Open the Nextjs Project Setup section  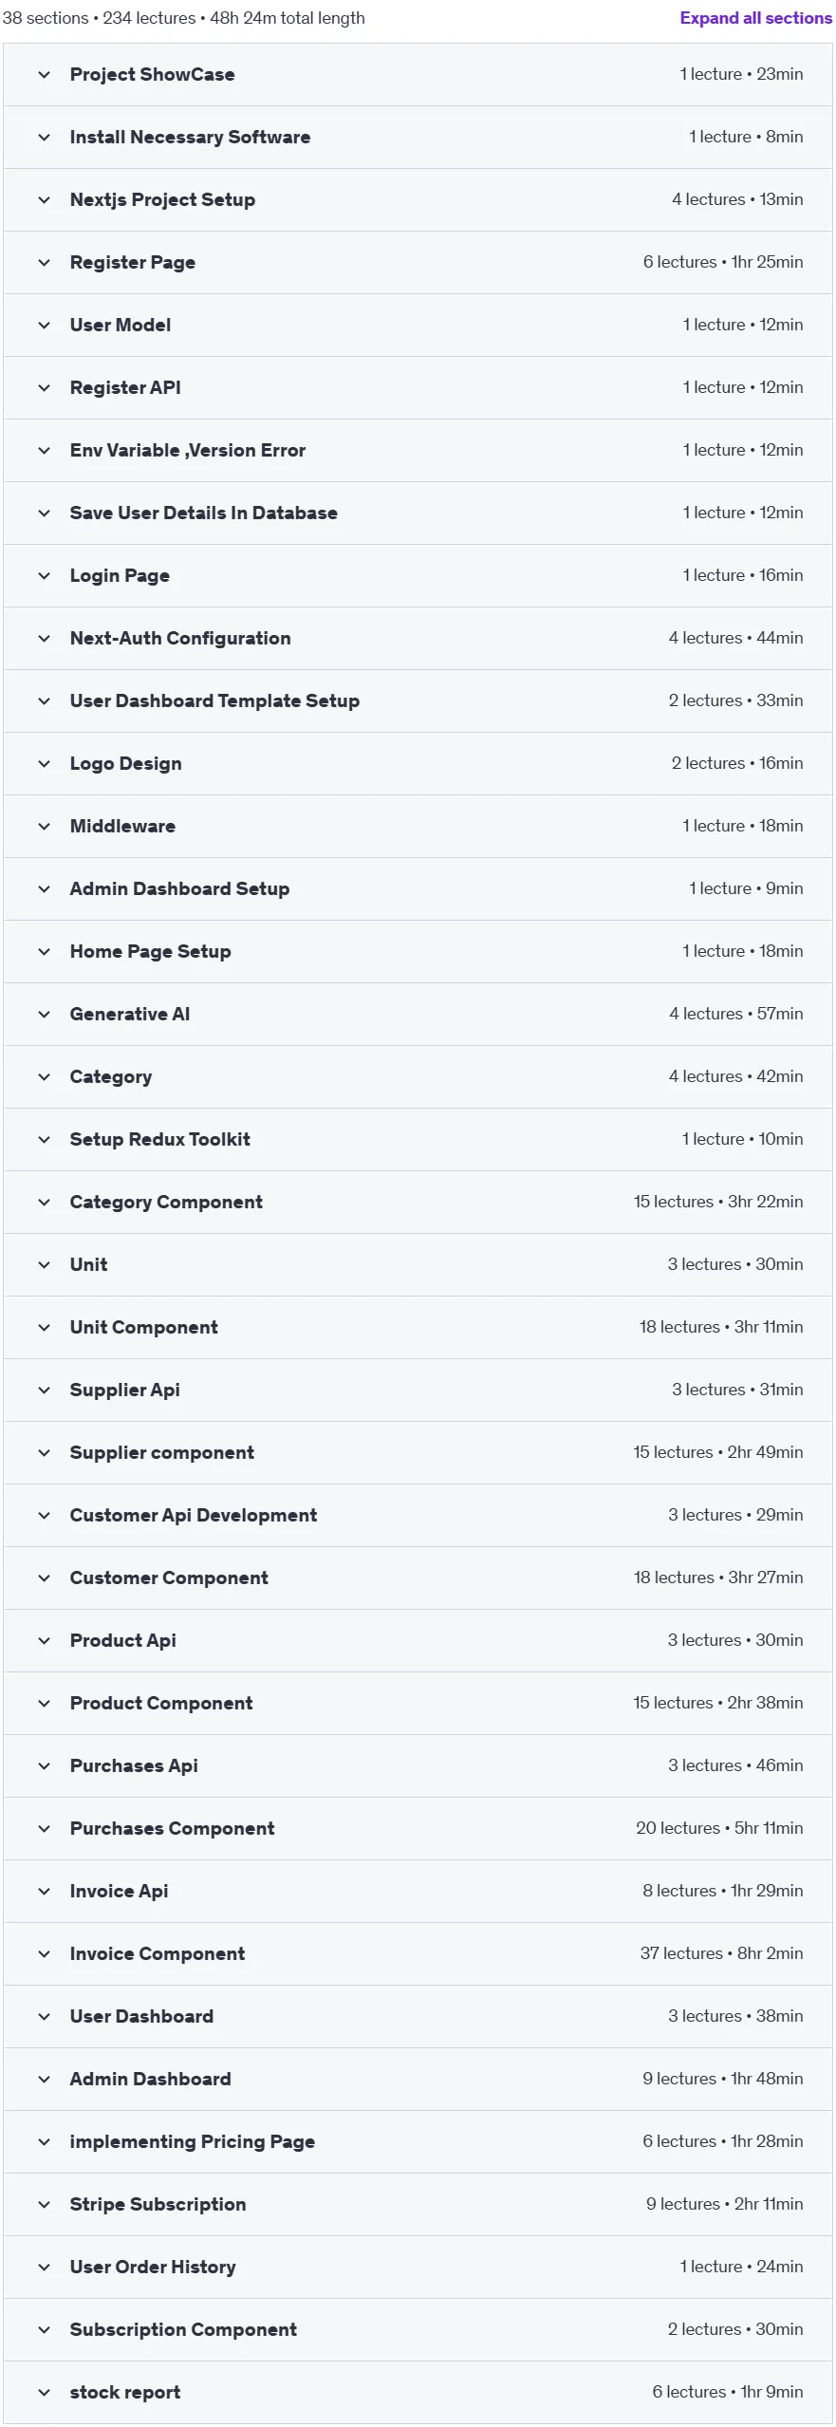[418, 200]
